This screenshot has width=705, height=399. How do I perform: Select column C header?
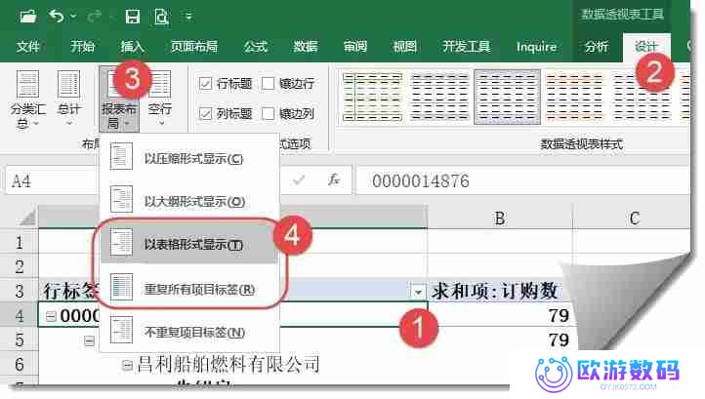coord(634,218)
